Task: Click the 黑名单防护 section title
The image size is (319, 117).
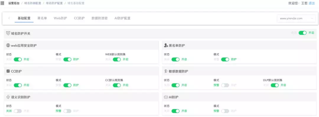Action: point(177,45)
